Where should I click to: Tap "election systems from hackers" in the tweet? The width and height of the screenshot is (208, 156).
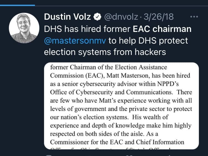[x=105, y=52]
